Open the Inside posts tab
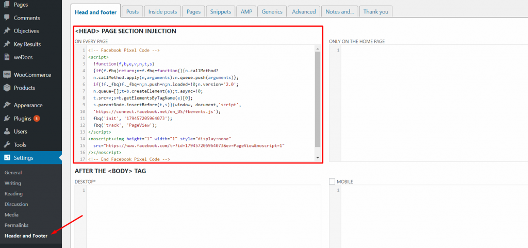 pyautogui.click(x=162, y=11)
